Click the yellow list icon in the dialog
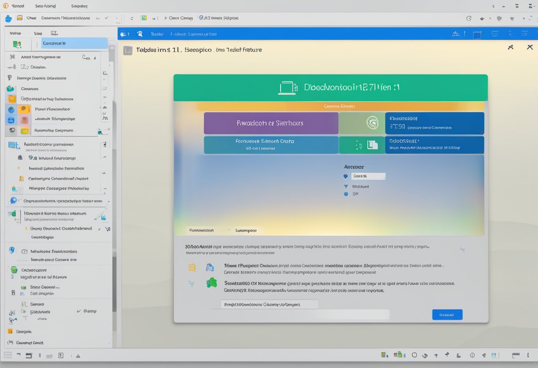The width and height of the screenshot is (538, 368). click(x=192, y=267)
